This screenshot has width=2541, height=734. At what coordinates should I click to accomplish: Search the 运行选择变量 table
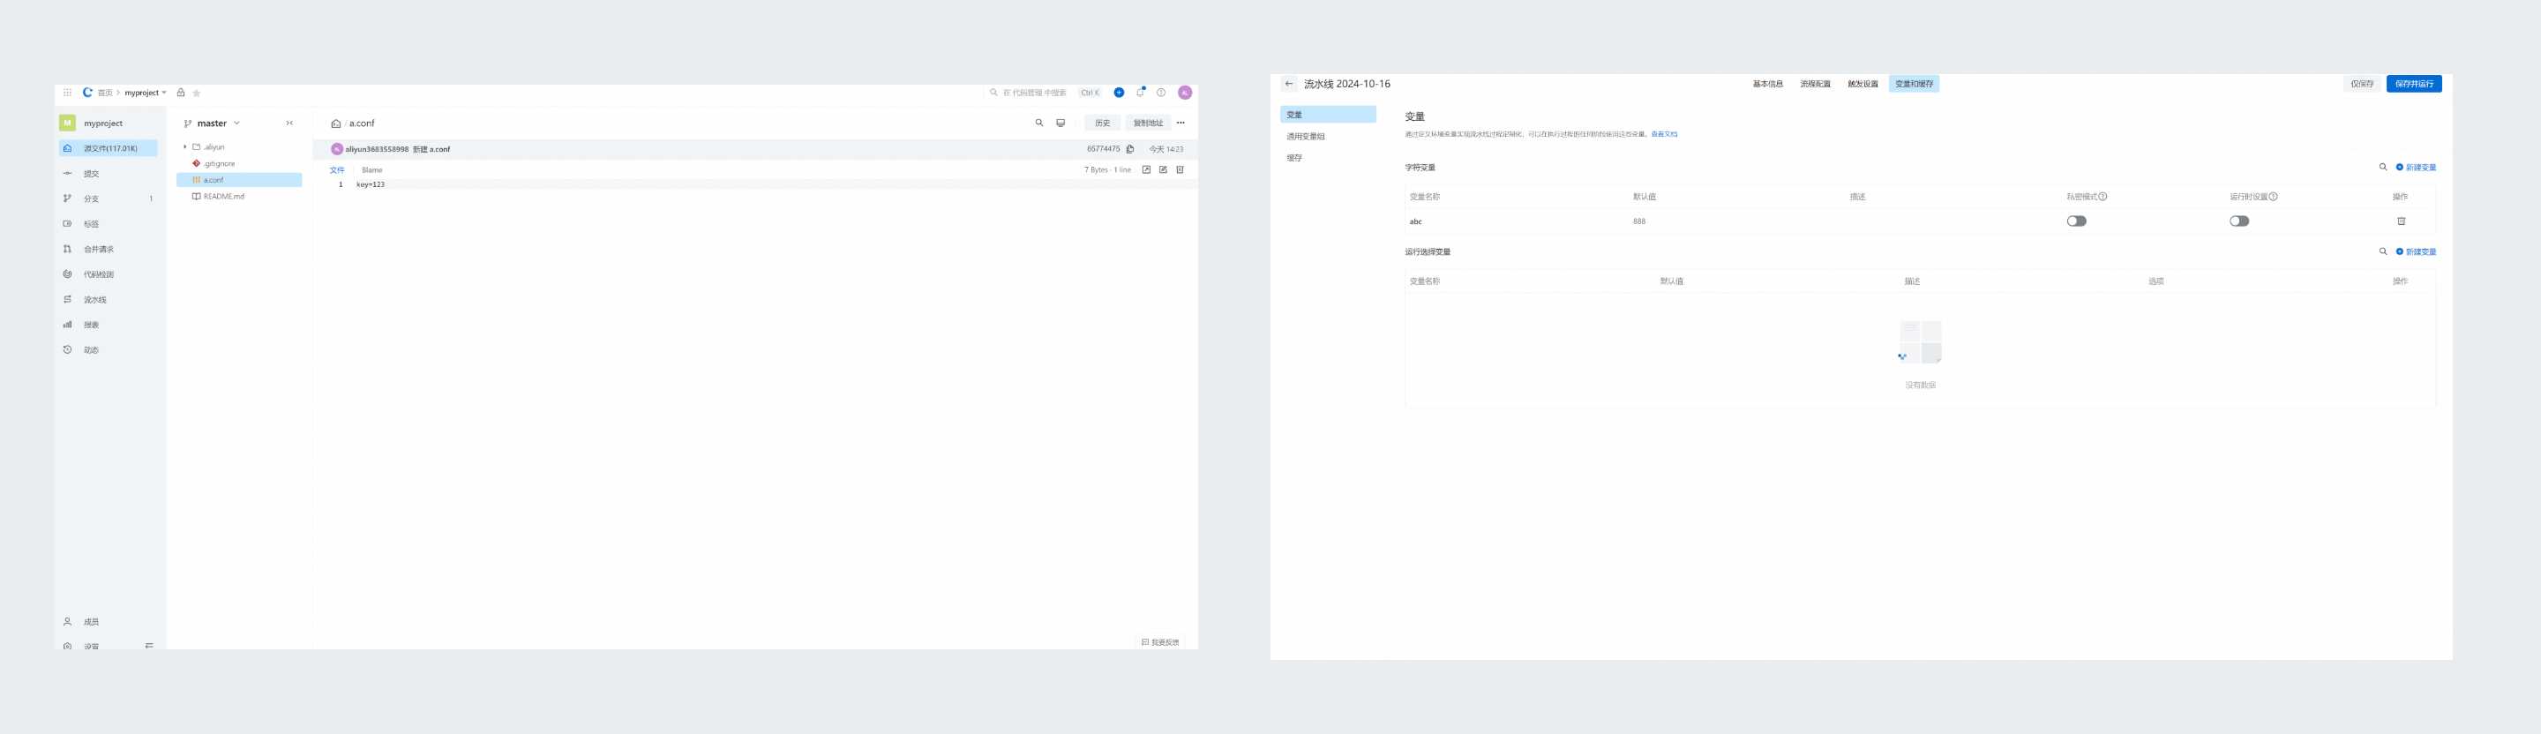(x=2382, y=251)
